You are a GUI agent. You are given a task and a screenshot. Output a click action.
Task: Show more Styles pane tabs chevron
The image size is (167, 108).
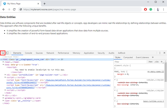click(x=153, y=57)
